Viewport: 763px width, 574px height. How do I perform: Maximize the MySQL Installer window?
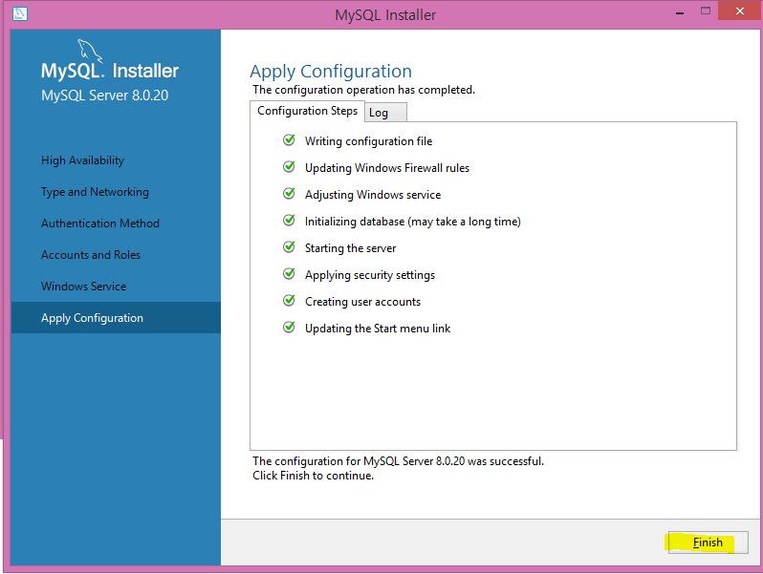pyautogui.click(x=706, y=11)
